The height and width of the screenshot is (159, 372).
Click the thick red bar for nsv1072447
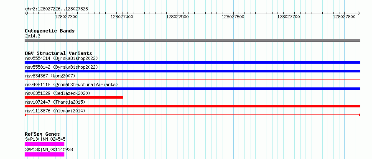[x=192, y=106]
